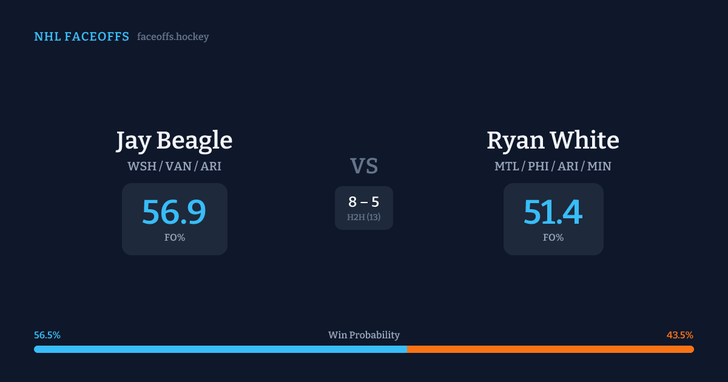728x382 pixels.
Task: Click the VS text between players
Action: point(364,166)
